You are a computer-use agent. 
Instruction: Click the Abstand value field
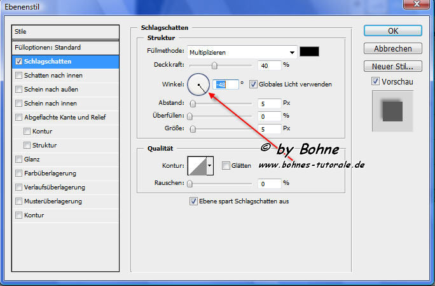pyautogui.click(x=270, y=104)
